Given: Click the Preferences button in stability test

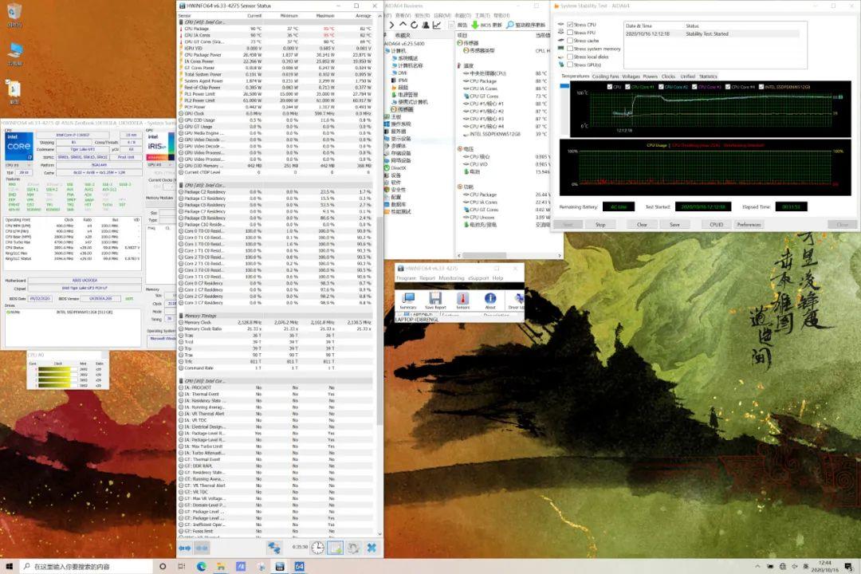Looking at the screenshot, I should (749, 225).
